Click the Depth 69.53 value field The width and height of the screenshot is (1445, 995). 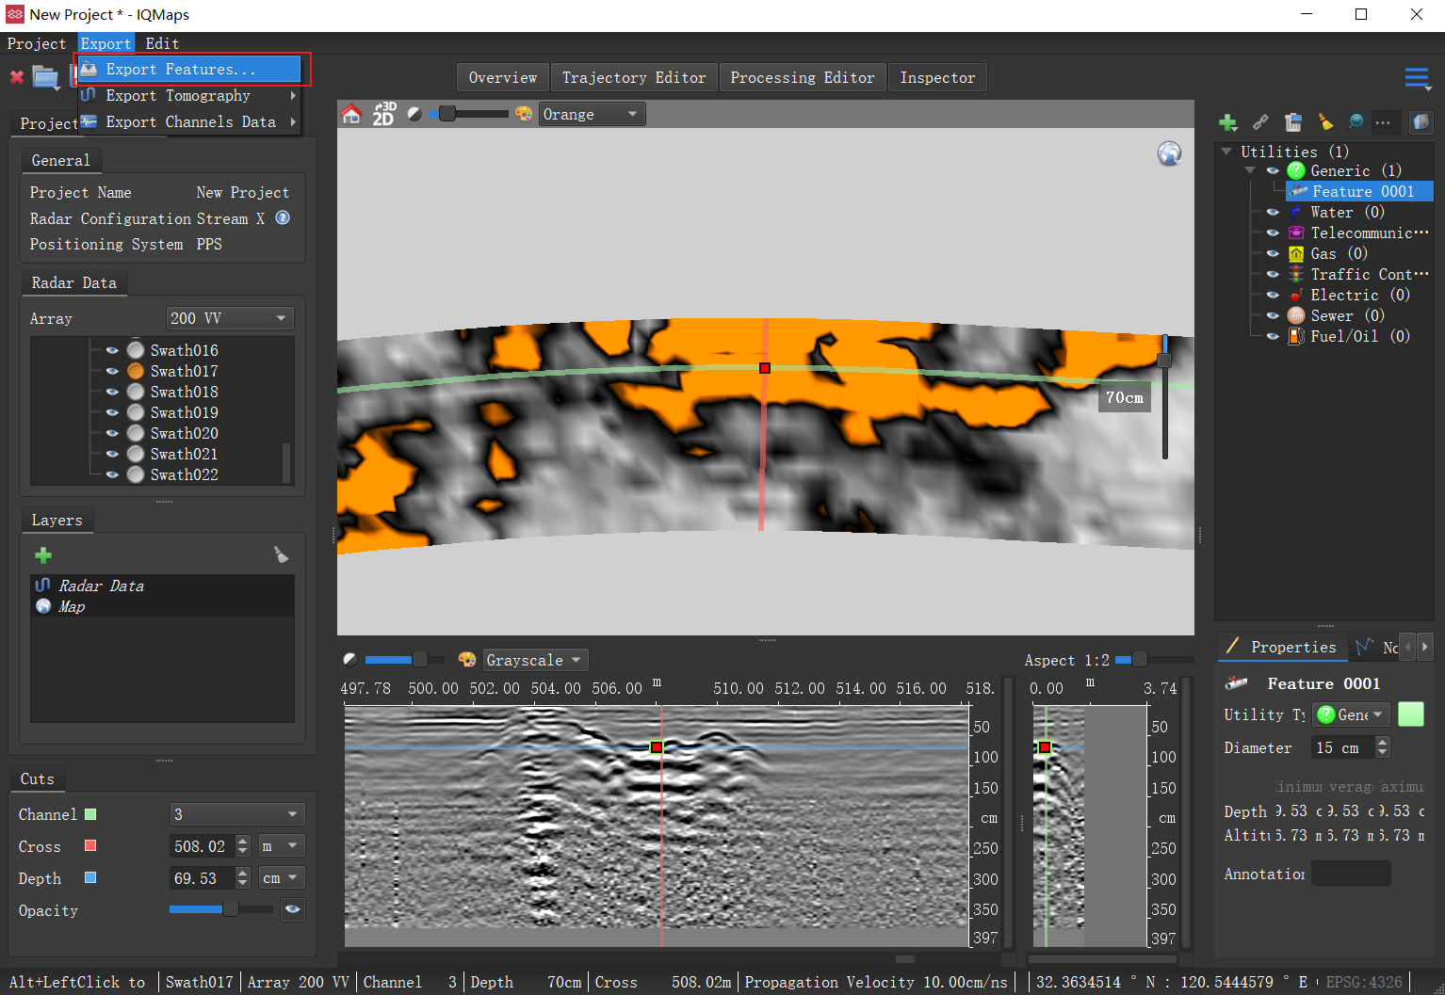pyautogui.click(x=202, y=877)
